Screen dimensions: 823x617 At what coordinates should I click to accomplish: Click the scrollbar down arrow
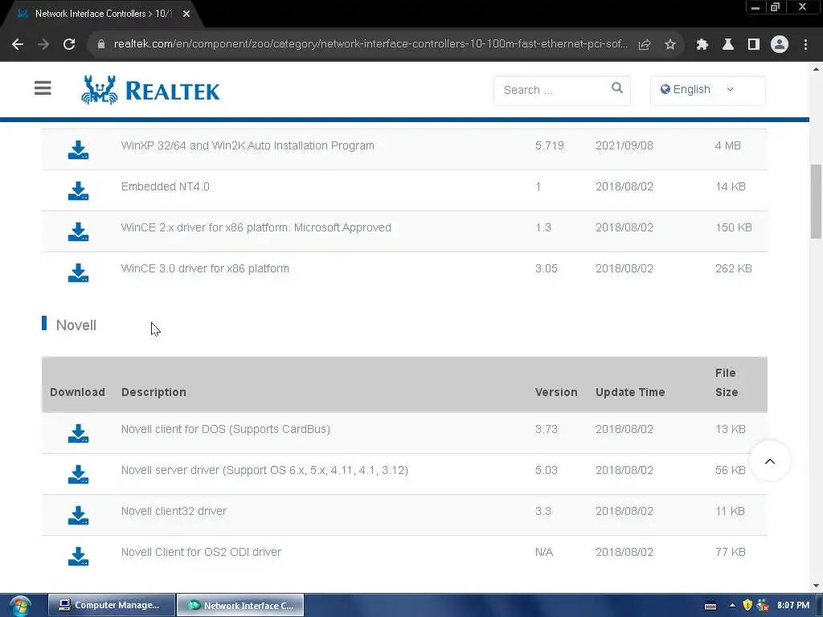tap(816, 586)
